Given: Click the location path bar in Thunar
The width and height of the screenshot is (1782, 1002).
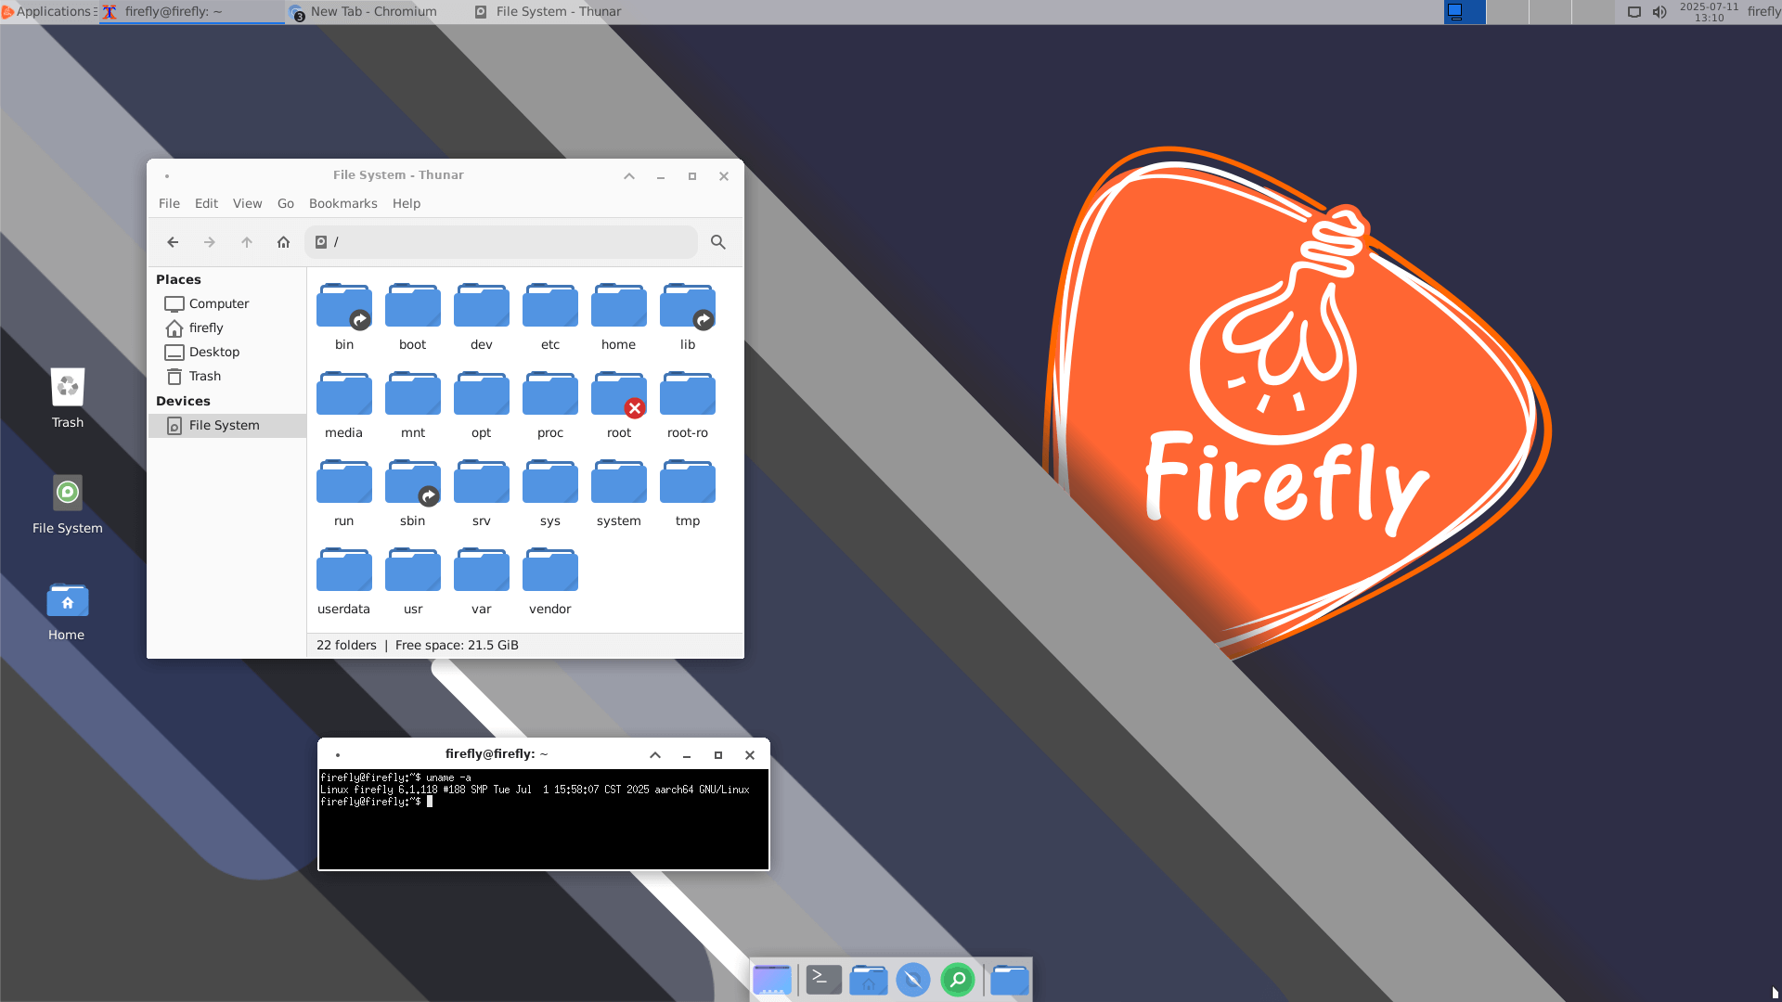Looking at the screenshot, I should pos(501,242).
